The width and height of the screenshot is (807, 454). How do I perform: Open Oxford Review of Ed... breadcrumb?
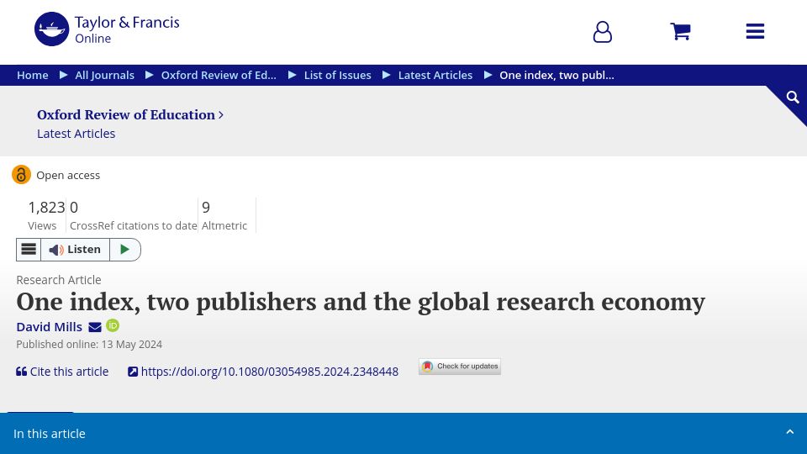pos(219,75)
